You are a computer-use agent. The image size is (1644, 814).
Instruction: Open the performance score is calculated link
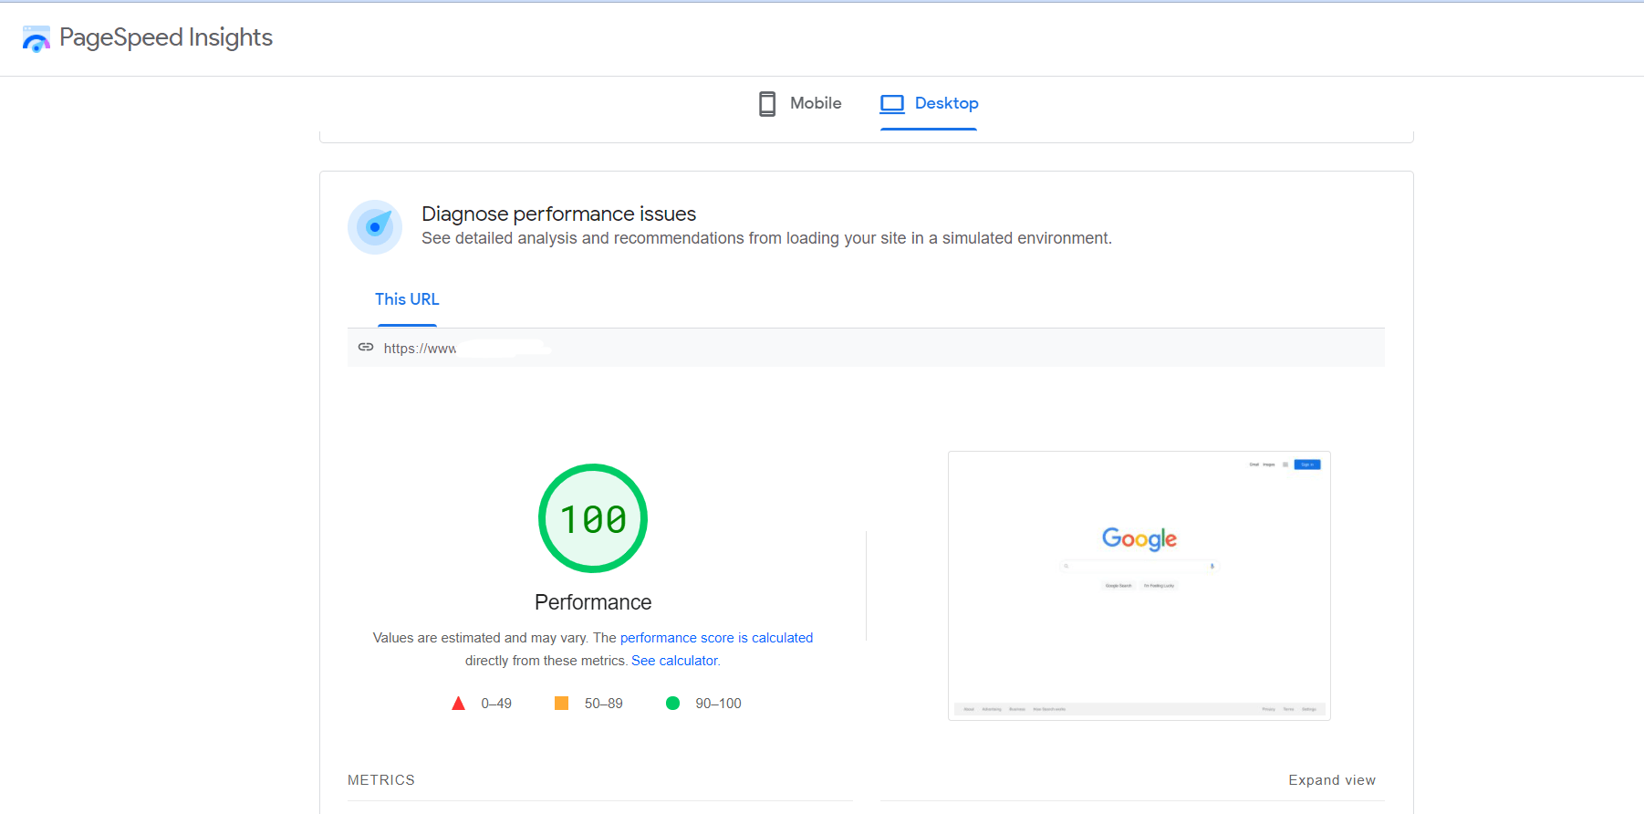(x=716, y=638)
